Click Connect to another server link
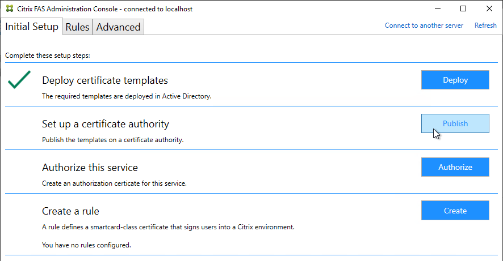The height and width of the screenshot is (261, 503). (x=424, y=25)
